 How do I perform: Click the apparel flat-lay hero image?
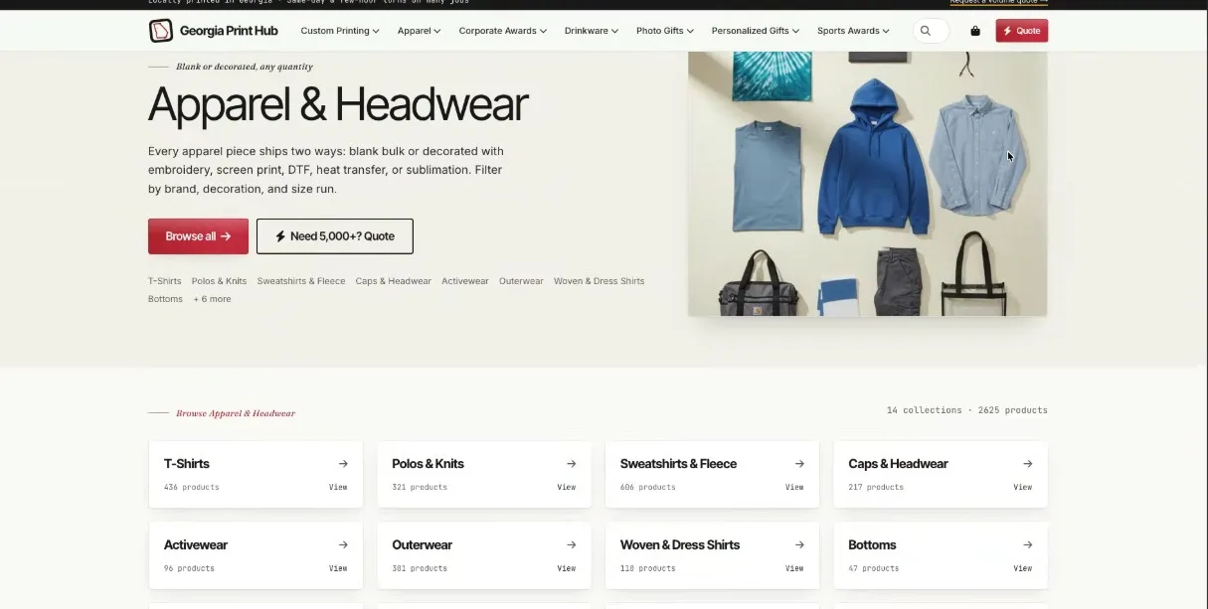click(x=868, y=184)
